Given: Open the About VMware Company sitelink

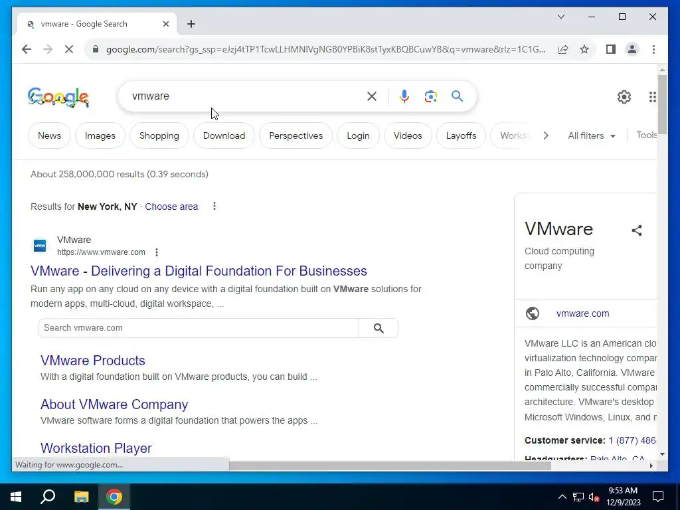Looking at the screenshot, I should click(114, 404).
